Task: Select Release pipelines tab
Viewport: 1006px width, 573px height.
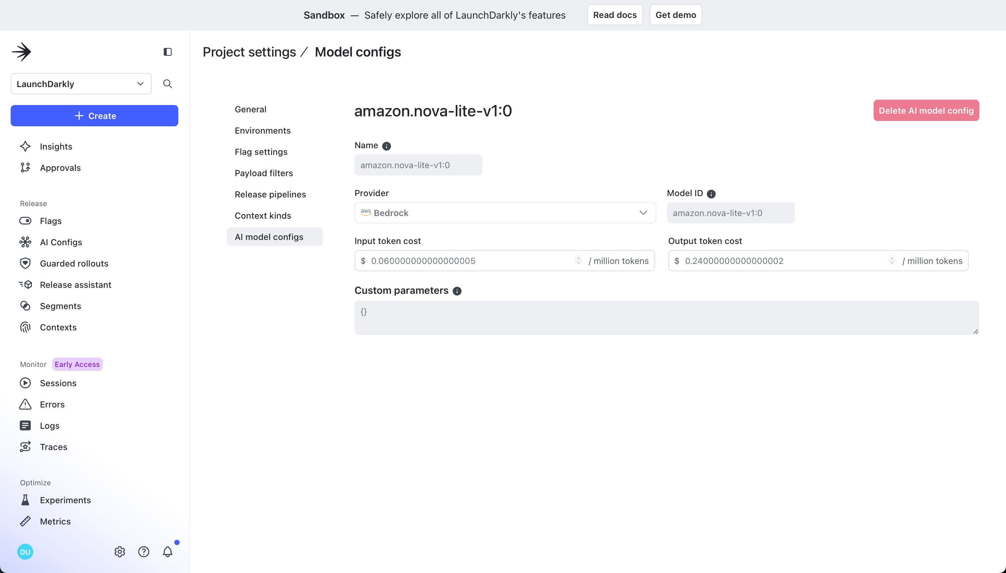Action: click(x=270, y=194)
